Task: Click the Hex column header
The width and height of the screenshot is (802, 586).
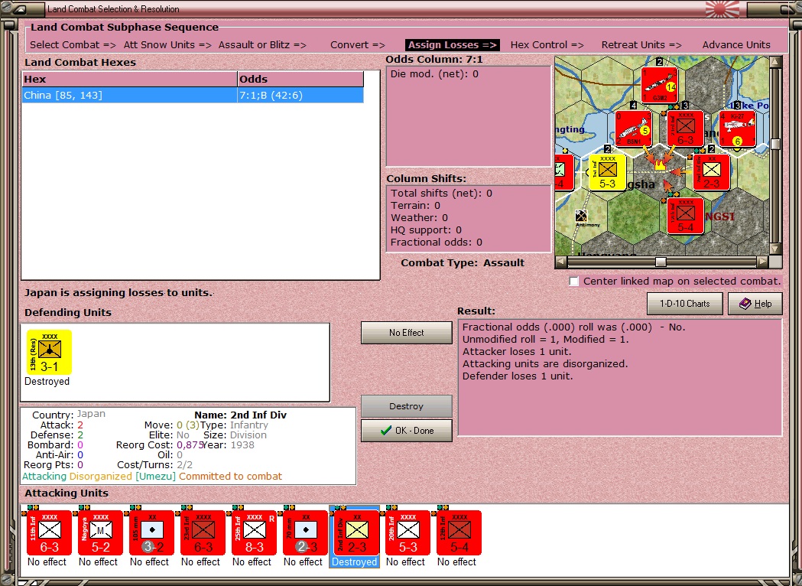Action: tap(129, 80)
